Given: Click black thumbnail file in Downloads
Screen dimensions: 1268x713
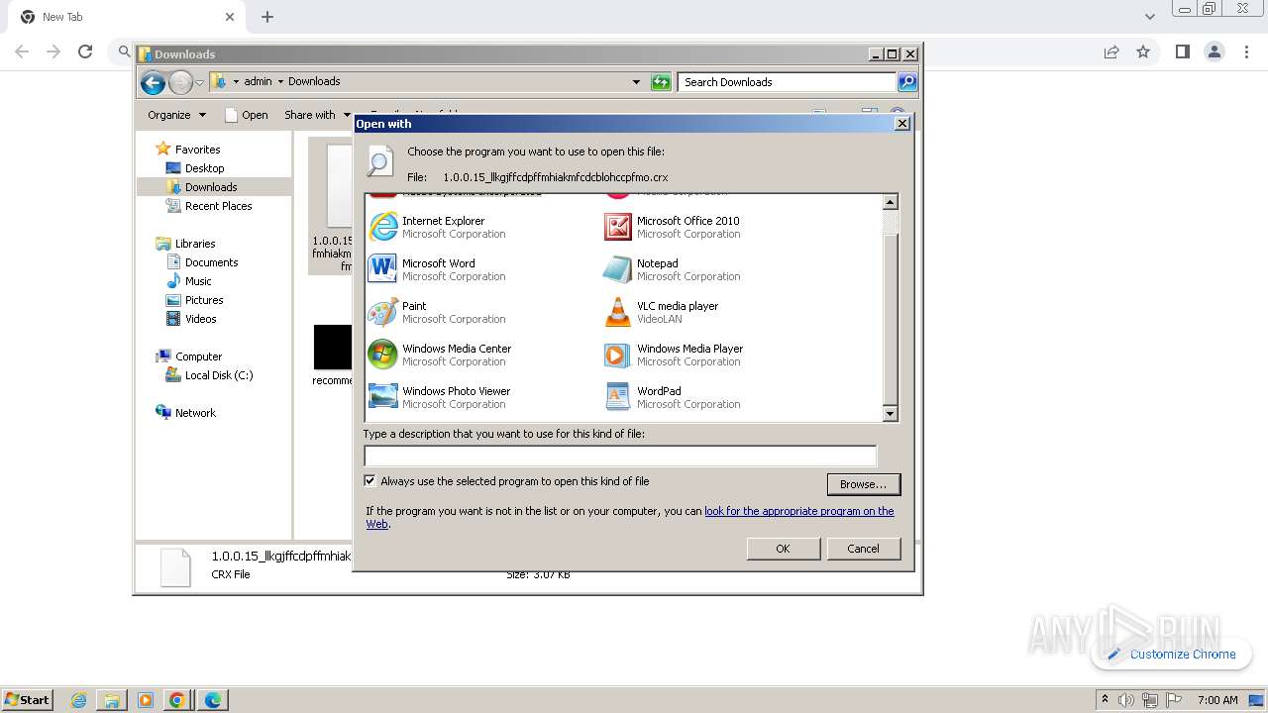Looking at the screenshot, I should pyautogui.click(x=333, y=348).
